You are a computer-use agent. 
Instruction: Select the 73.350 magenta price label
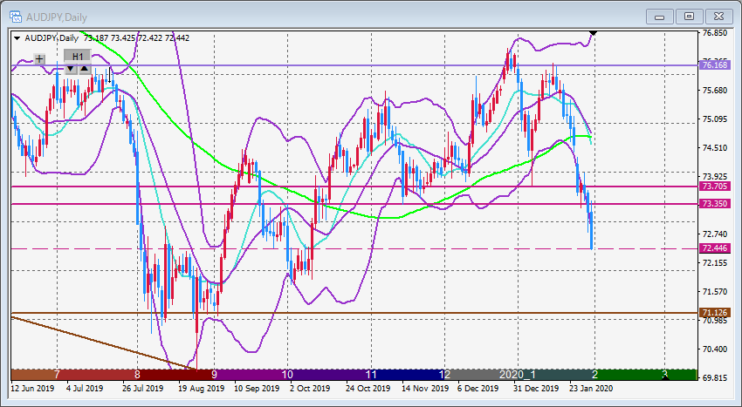715,204
